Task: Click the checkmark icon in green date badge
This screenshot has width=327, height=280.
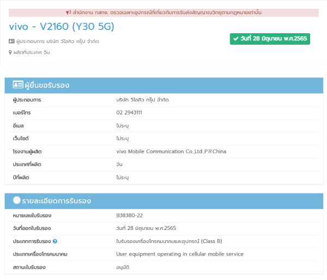Action: [236, 39]
